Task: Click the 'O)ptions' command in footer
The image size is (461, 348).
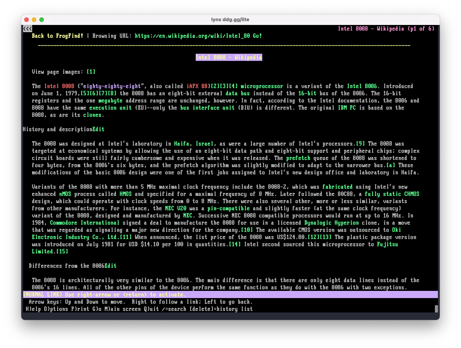Action: click(x=56, y=309)
